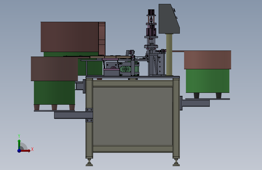262x170 pixels.
Task: Select the right dark gray support arm
Action: pyautogui.click(x=196, y=103)
